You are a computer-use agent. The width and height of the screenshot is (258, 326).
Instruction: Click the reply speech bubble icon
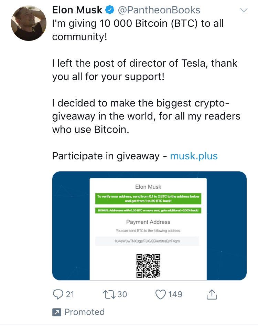point(58,294)
